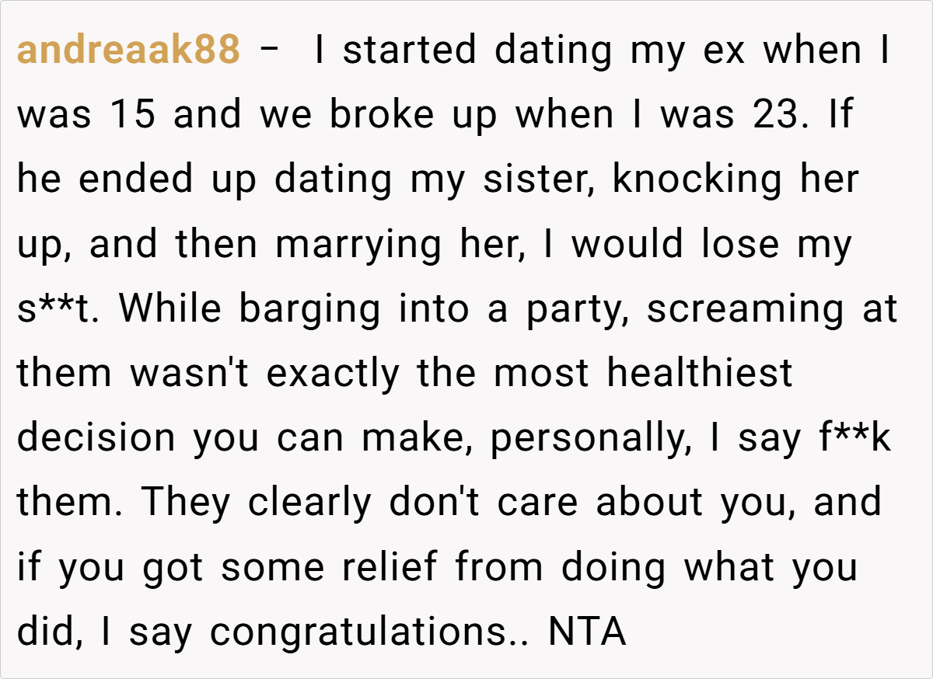
Task: Click the number 15 in the comment
Action: click(135, 115)
